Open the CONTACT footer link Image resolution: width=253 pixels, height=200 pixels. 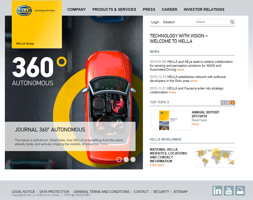point(141,192)
